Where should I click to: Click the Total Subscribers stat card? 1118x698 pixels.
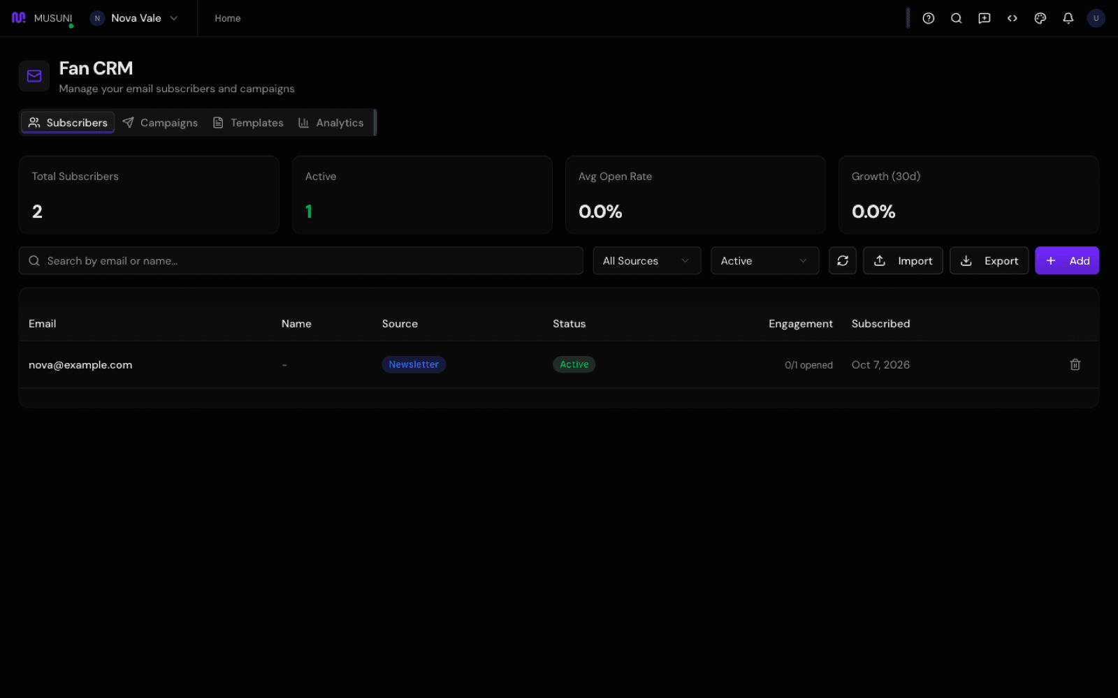149,195
